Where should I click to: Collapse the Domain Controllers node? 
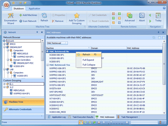click(8, 60)
